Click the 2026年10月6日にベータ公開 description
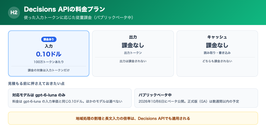This screenshot has width=266, height=130. pos(189,101)
